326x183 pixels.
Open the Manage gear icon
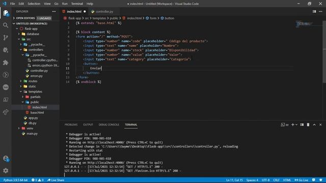click(x=6, y=171)
